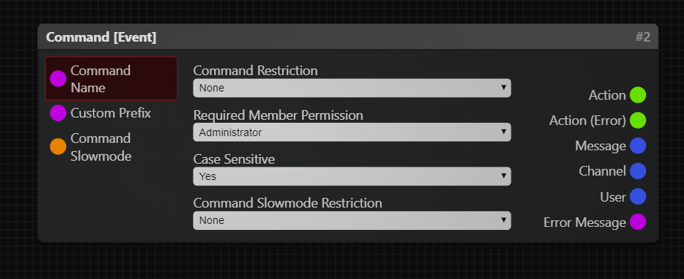Image resolution: width=684 pixels, height=279 pixels.
Task: Click the Action (Error) output label
Action: click(x=587, y=121)
